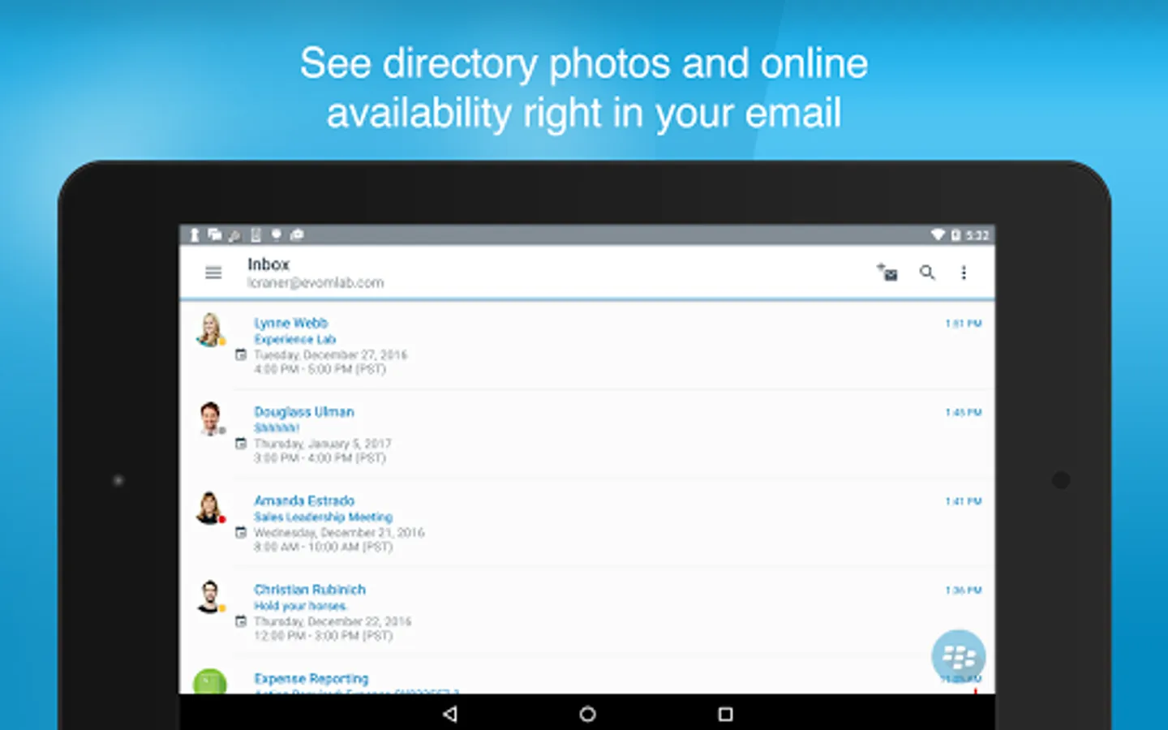The height and width of the screenshot is (730, 1168).
Task: Open the email from Douglass Ulman
Action: (587, 434)
